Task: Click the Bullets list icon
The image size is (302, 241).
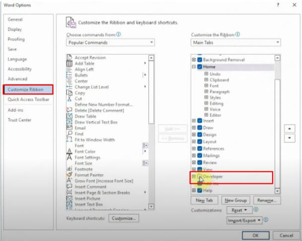Action: 69,75
